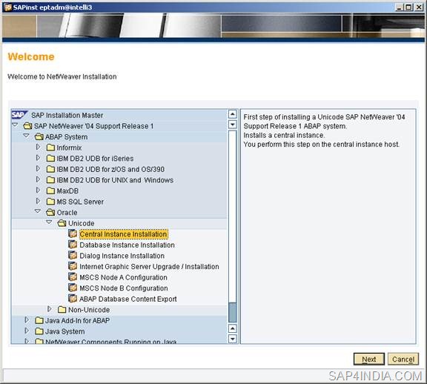Select Database Instance Installation
The height and width of the screenshot is (384, 427).
(127, 245)
